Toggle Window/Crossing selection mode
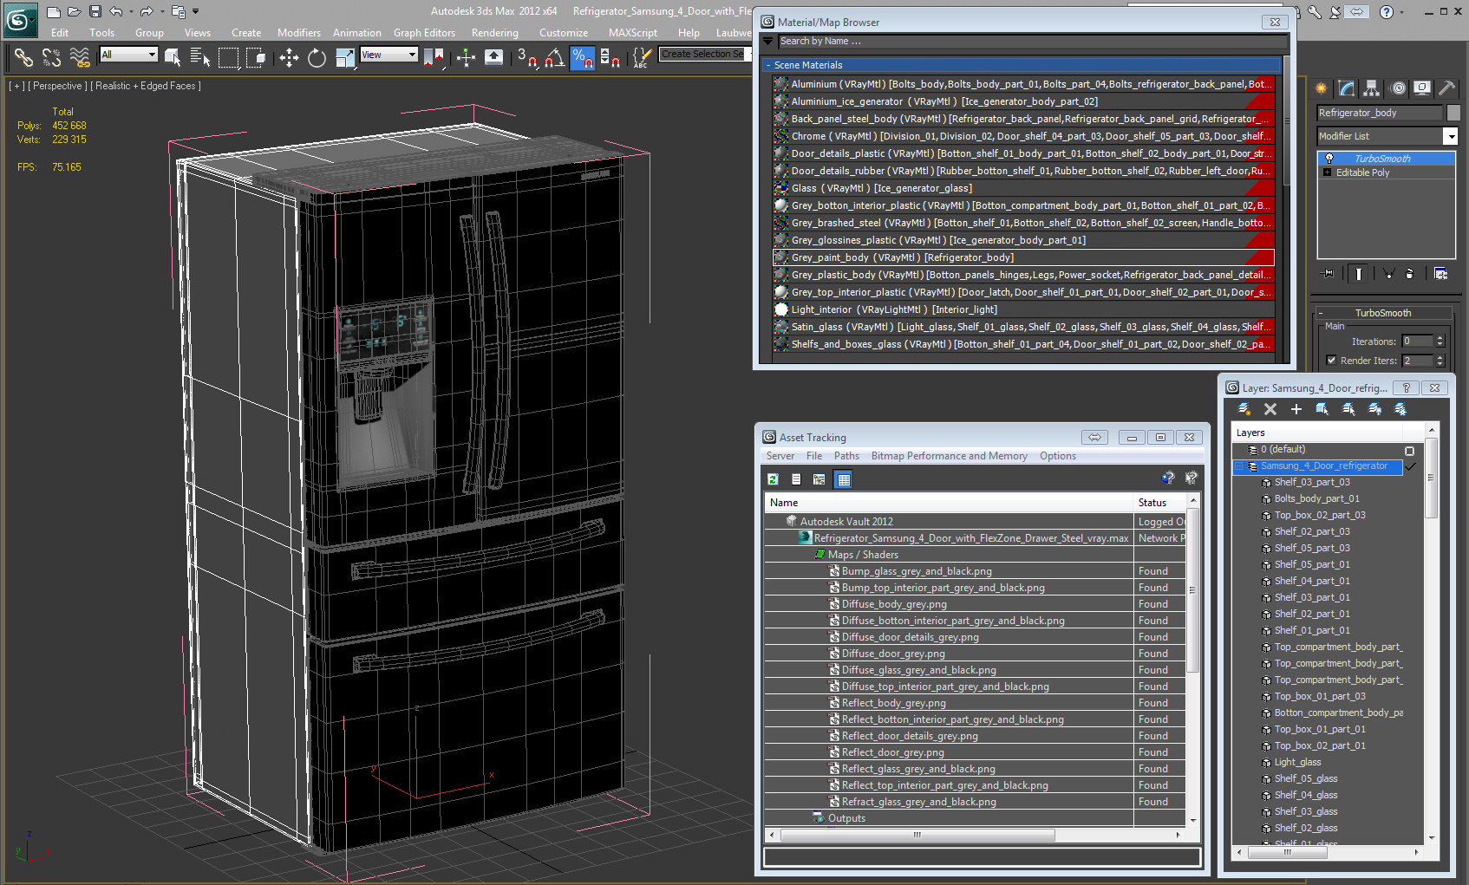Image resolution: width=1469 pixels, height=885 pixels. (256, 57)
